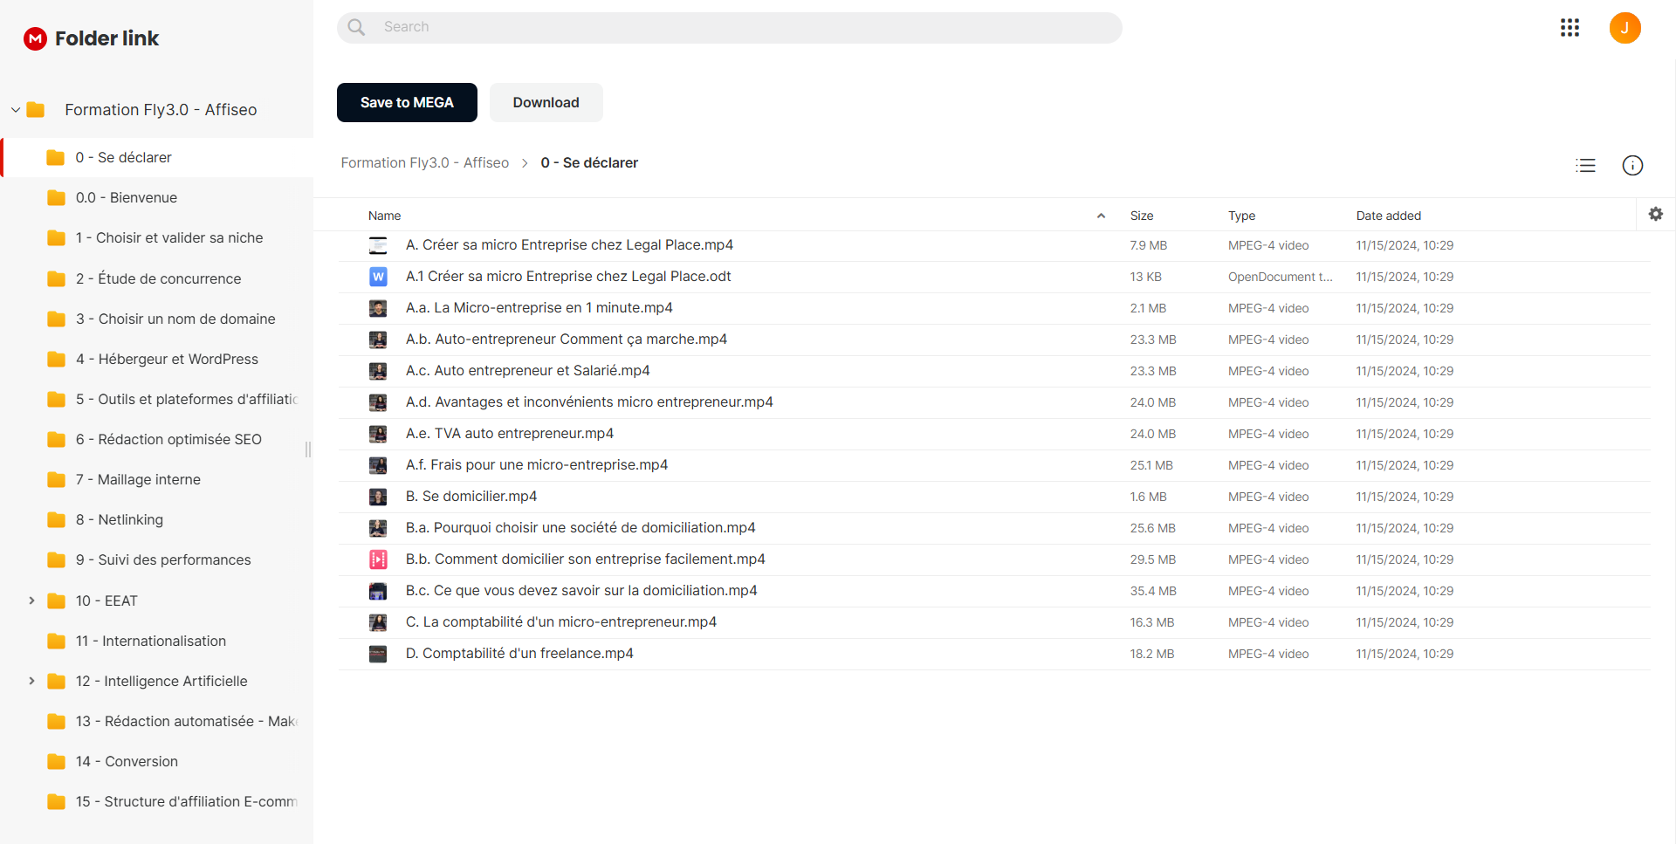Click the root Formation Fly3.0 folder icon
1676x844 pixels.
(36, 110)
